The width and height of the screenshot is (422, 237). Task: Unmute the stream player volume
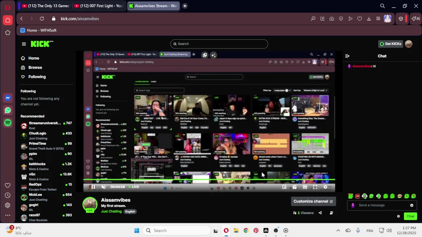click(x=103, y=187)
